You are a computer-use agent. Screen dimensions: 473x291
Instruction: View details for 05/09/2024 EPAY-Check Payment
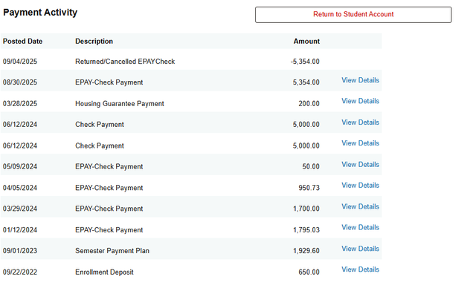pos(360,165)
